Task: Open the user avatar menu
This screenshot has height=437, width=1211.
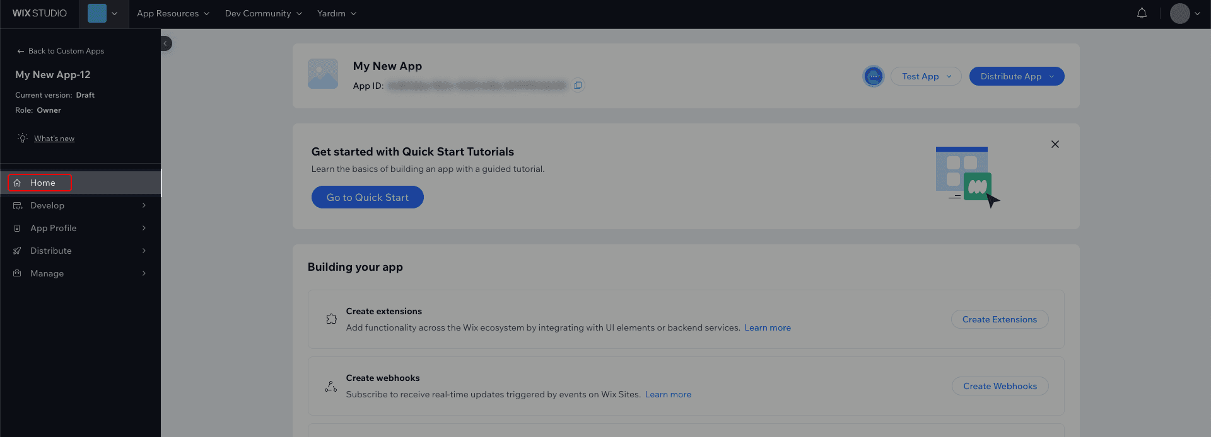Action: [x=1179, y=13]
